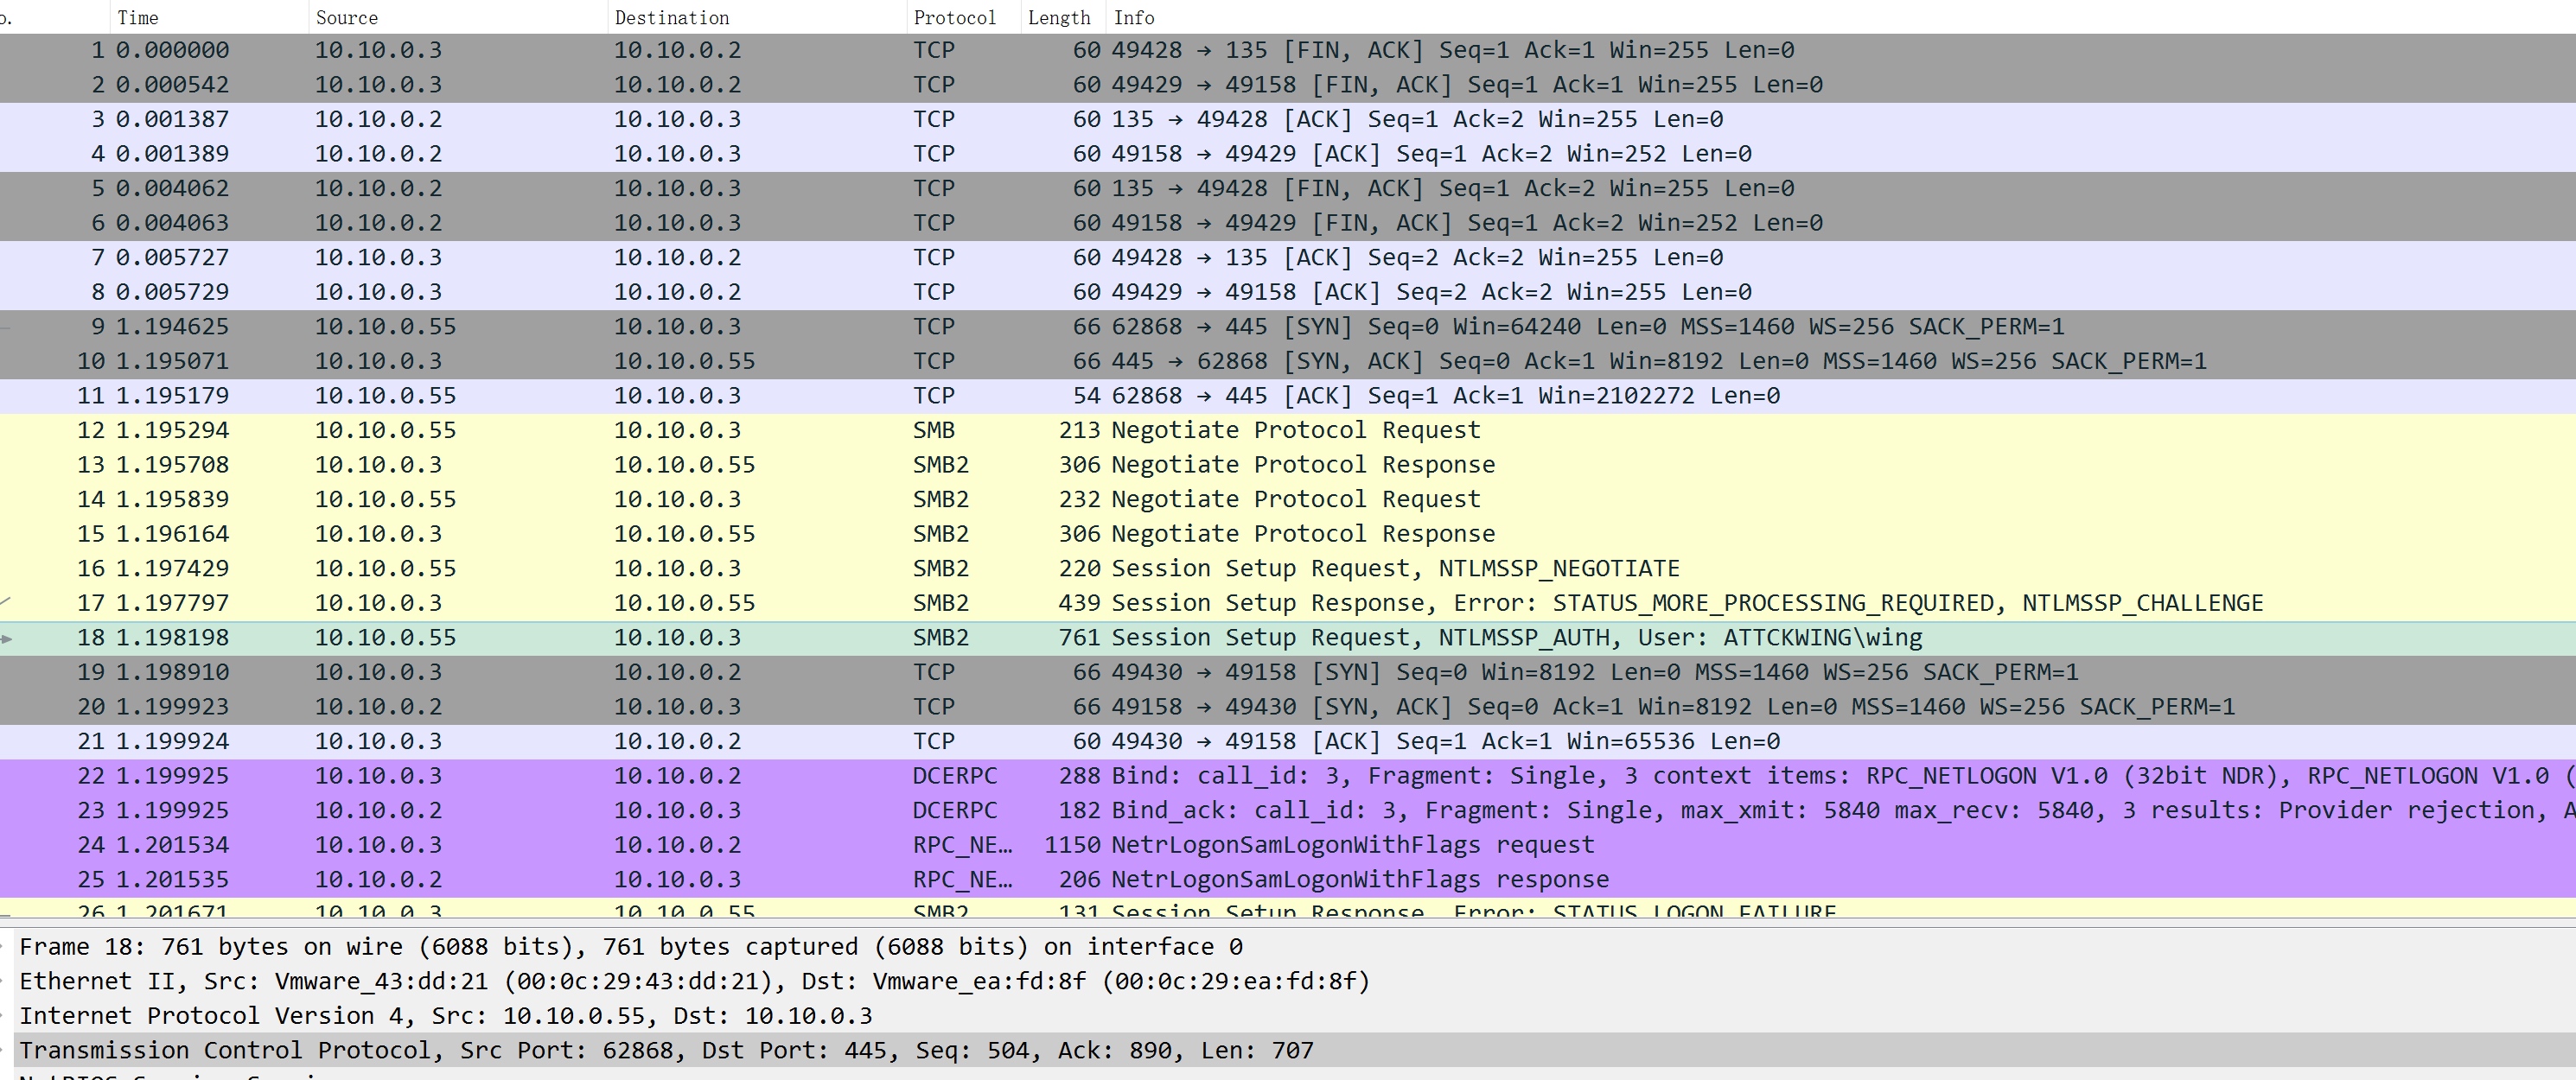Screen dimensions: 2576x1080
Task: Select packet 16 NTLMSSP_NEGOTIATE session setup
Action: click(x=1395, y=569)
